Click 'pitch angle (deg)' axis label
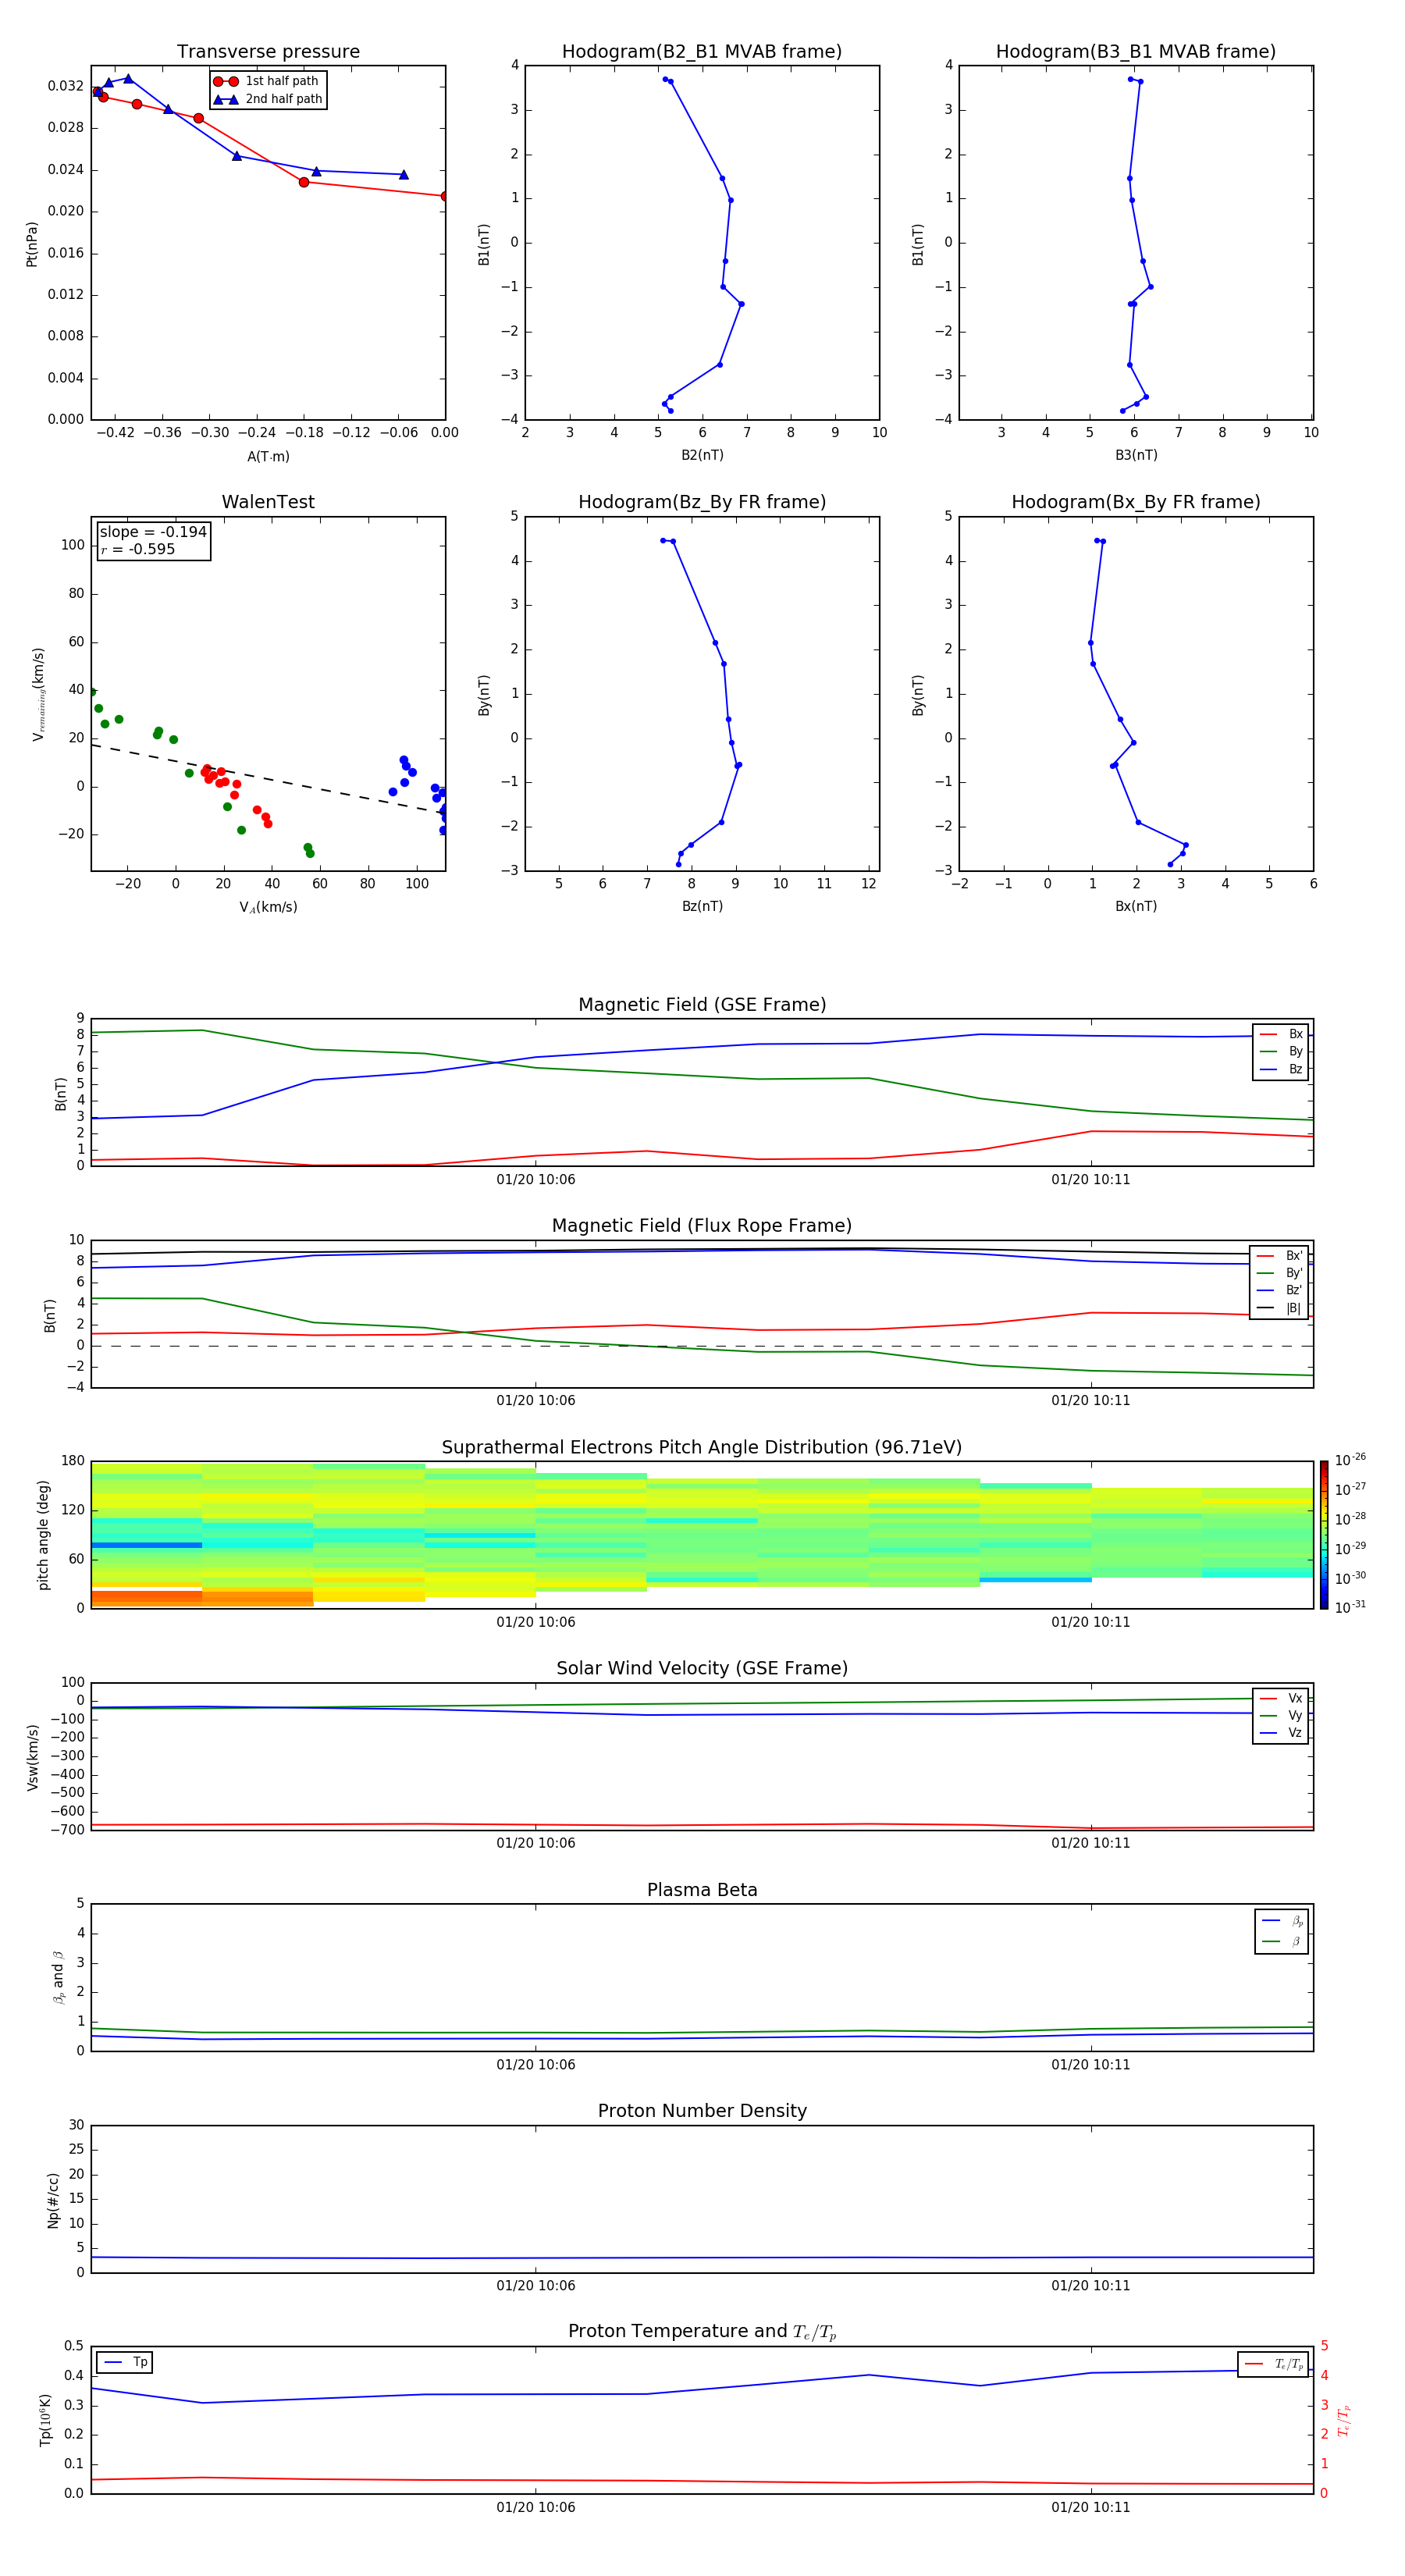This screenshot has width=1405, height=2576. click(x=43, y=1535)
